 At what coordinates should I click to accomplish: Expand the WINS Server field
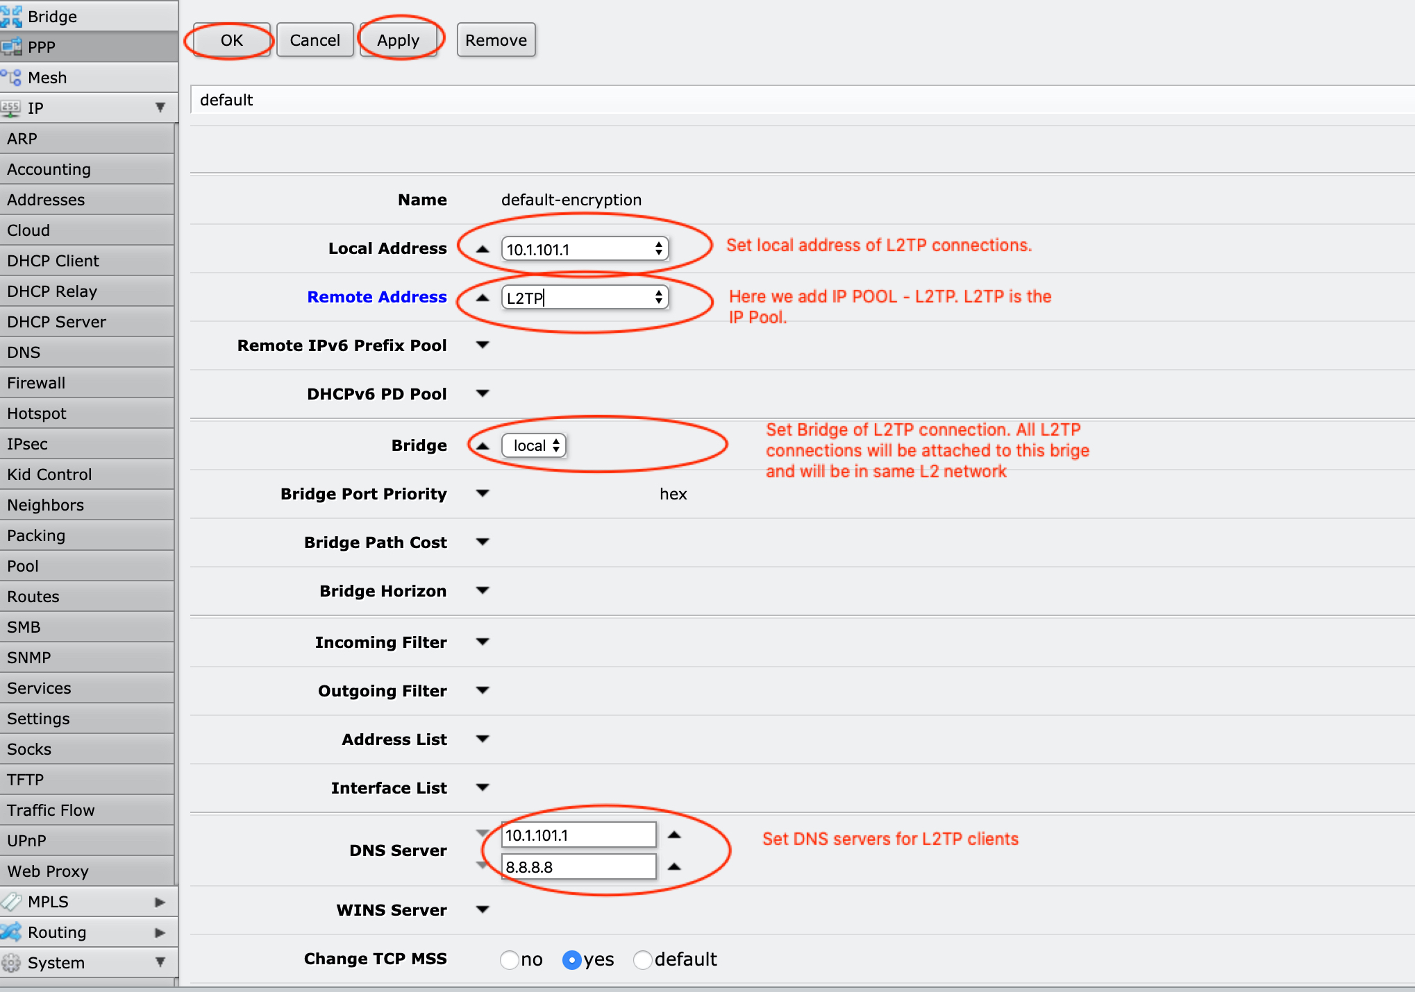(x=483, y=909)
